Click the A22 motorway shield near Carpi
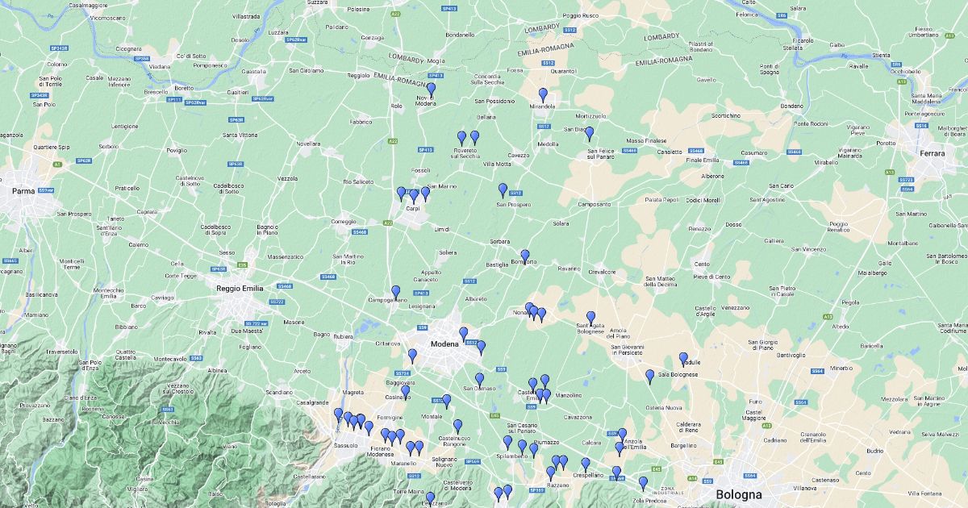Screen dimensions: 968x508 coord(388,223)
